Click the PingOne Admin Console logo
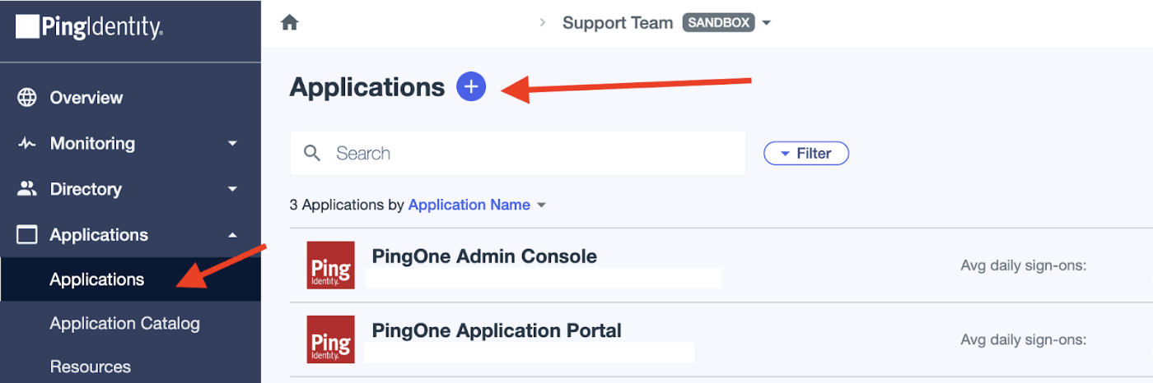Screen dimensions: 1153x383 (x=330, y=265)
